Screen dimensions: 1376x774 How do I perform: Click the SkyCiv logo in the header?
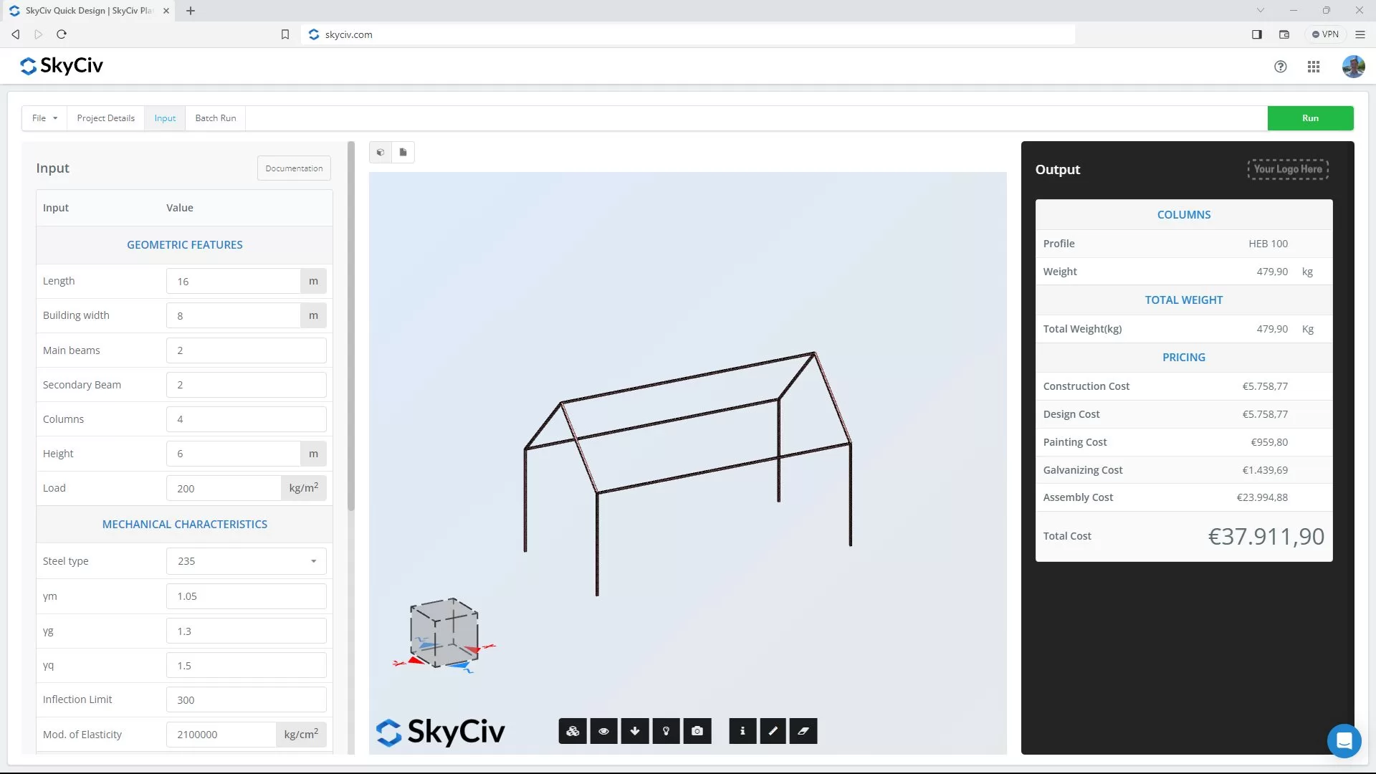pyautogui.click(x=62, y=66)
